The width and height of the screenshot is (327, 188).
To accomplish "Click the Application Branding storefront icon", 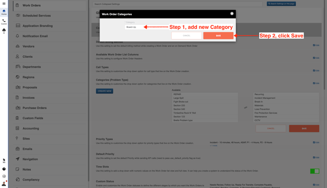I will [18, 26].
